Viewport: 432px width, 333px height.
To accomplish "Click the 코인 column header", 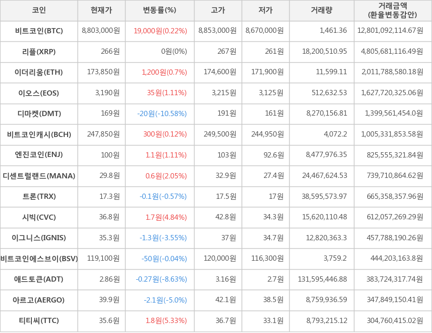I will coord(39,10).
